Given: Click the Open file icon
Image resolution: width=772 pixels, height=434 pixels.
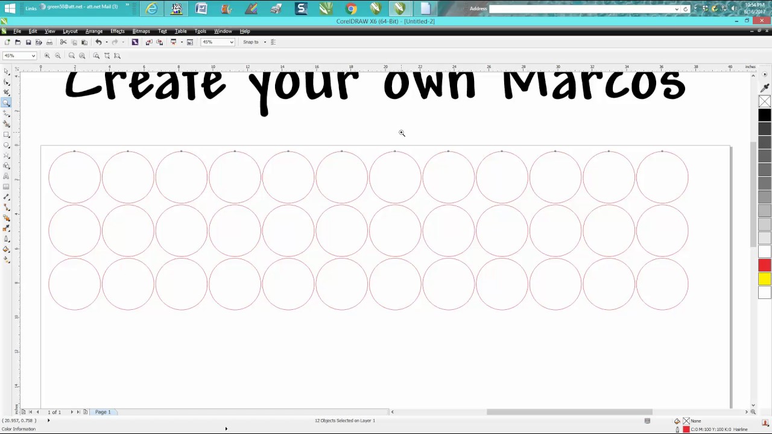Looking at the screenshot, I should click(17, 42).
